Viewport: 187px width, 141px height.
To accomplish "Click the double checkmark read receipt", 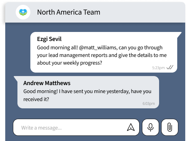I will 170,67.
